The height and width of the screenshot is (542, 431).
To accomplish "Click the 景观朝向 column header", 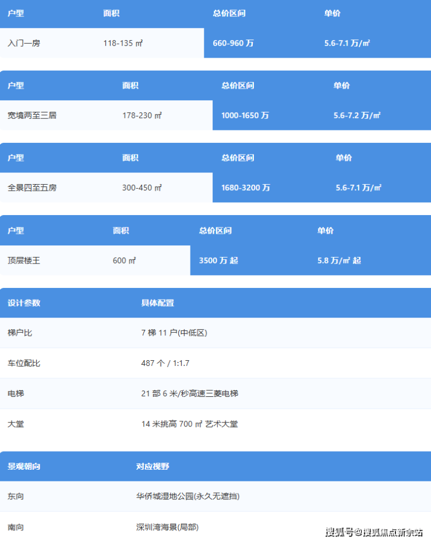I will pyautogui.click(x=24, y=467).
